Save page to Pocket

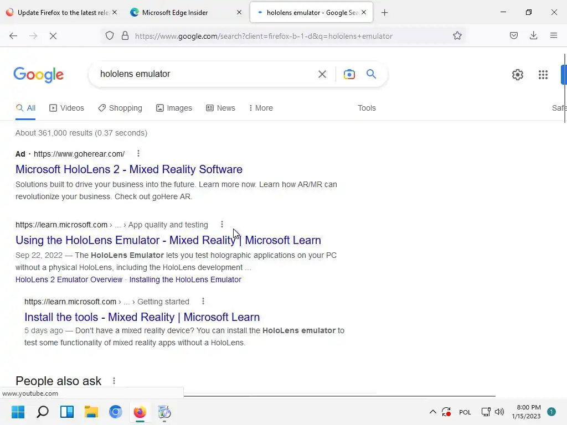[x=513, y=35]
